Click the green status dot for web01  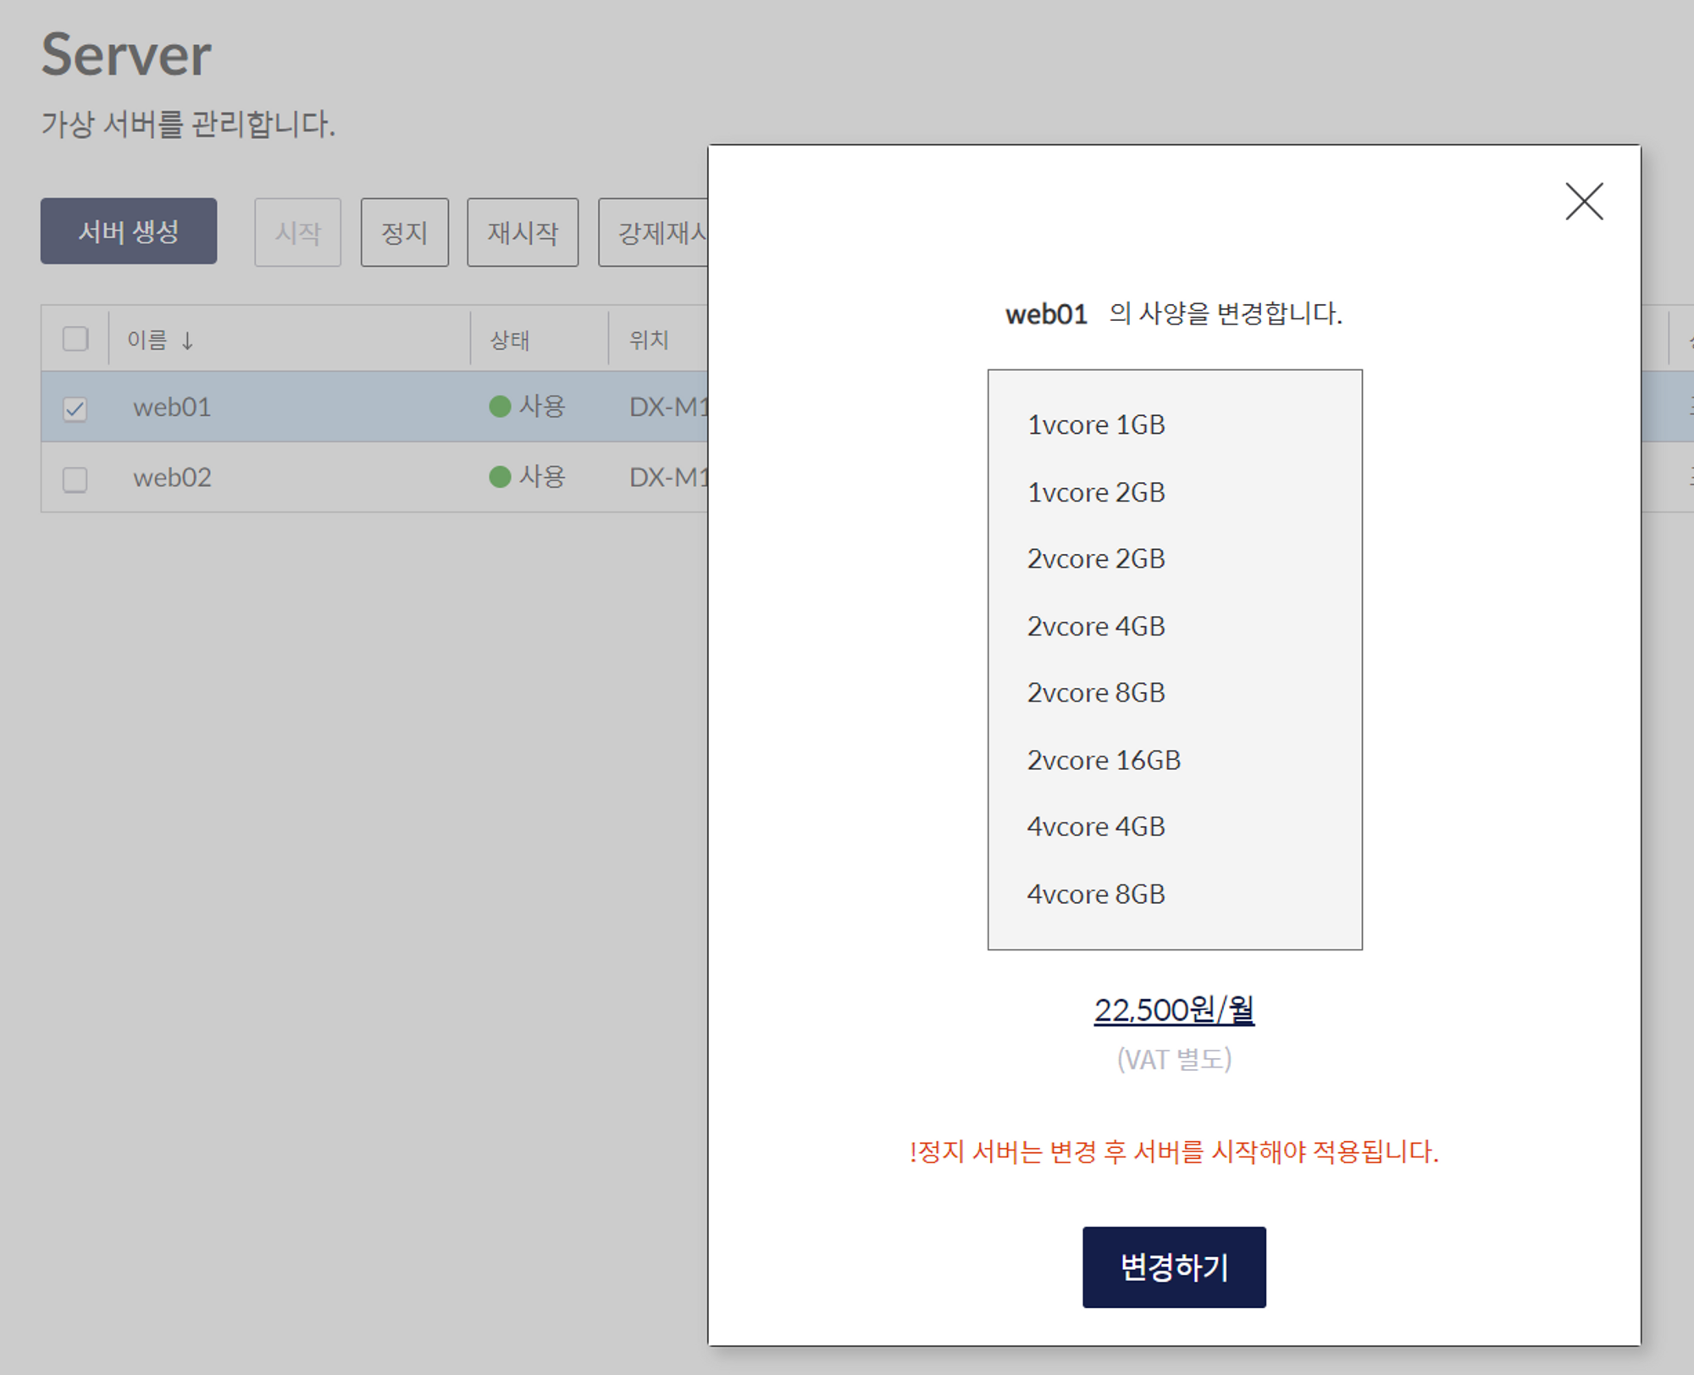(500, 407)
